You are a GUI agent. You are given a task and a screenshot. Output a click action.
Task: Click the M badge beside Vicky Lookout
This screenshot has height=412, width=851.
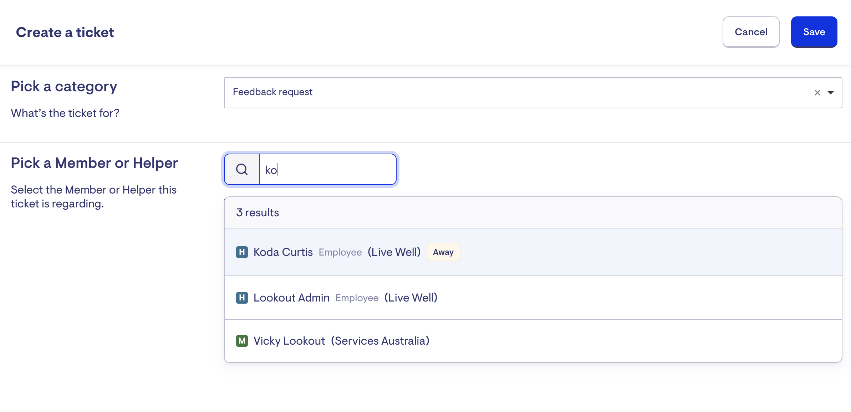click(242, 341)
